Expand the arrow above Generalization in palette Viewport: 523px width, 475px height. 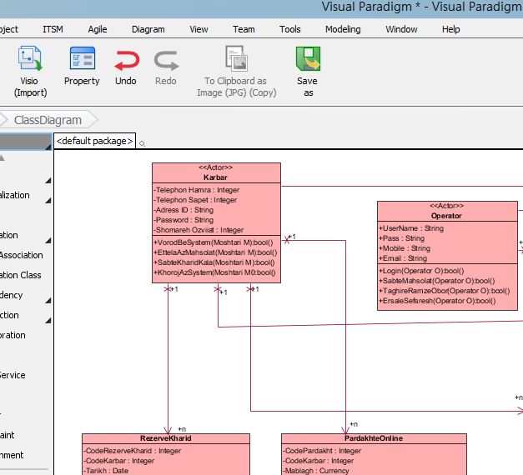pos(48,180)
